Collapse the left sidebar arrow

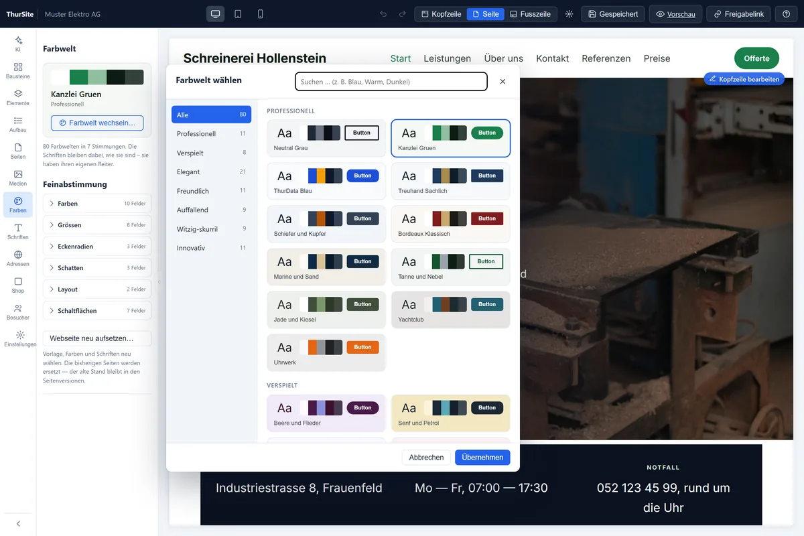tap(18, 523)
